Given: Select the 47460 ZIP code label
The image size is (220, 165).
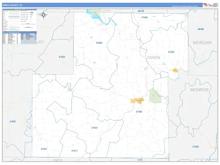Looking at the screenshot, I should tap(139, 112).
